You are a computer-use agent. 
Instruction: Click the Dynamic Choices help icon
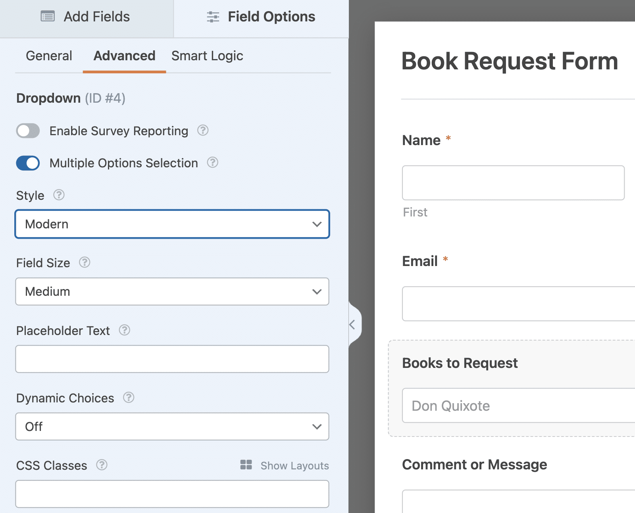[x=129, y=398]
